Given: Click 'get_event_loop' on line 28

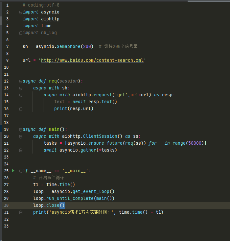Looking at the screenshot, I should pos(91,191).
